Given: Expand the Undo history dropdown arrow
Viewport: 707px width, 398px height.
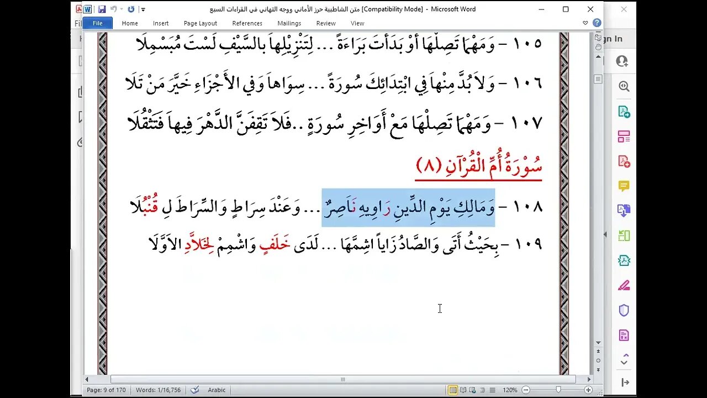Looking at the screenshot, I should (120, 9).
